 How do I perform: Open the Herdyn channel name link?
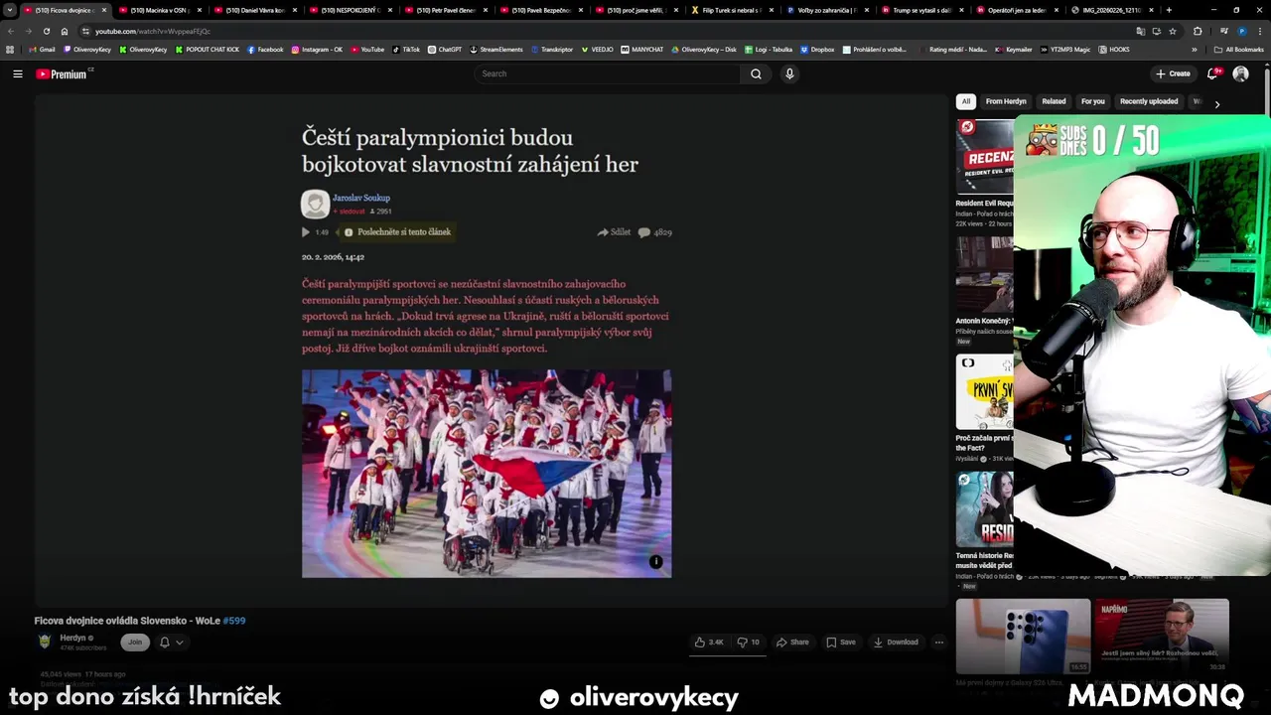(72, 638)
